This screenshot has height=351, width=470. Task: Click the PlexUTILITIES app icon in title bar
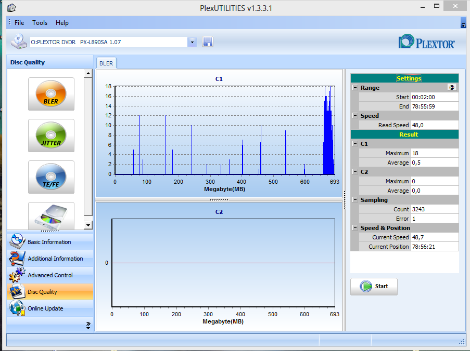[11, 8]
